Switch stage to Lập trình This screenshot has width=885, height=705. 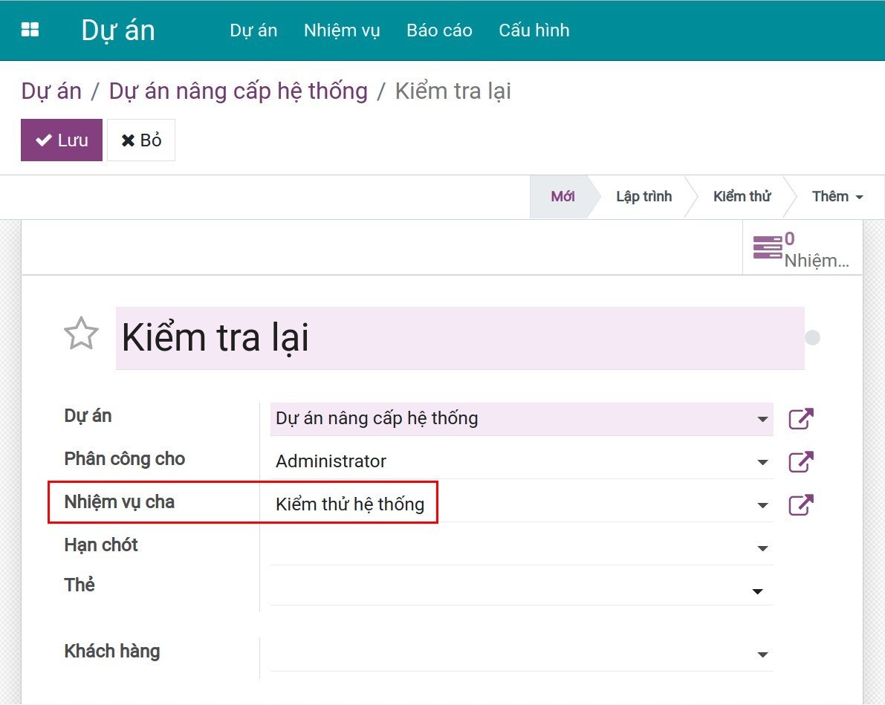[644, 196]
